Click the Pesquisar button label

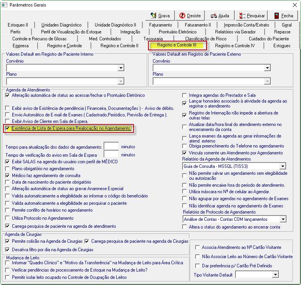coord(256,16)
